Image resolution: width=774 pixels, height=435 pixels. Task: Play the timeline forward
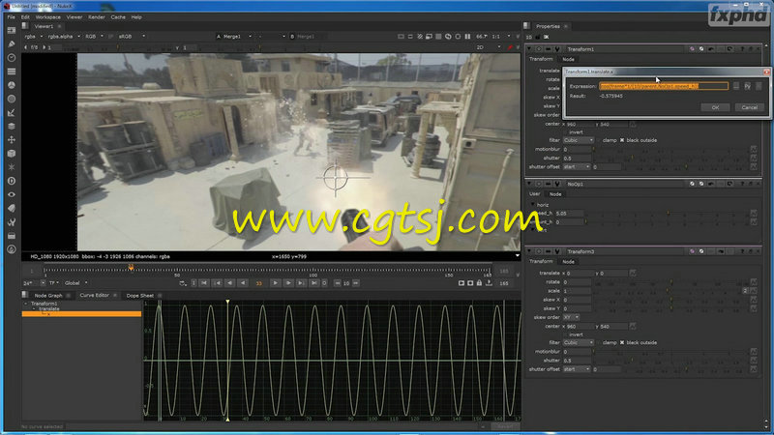tap(276, 283)
